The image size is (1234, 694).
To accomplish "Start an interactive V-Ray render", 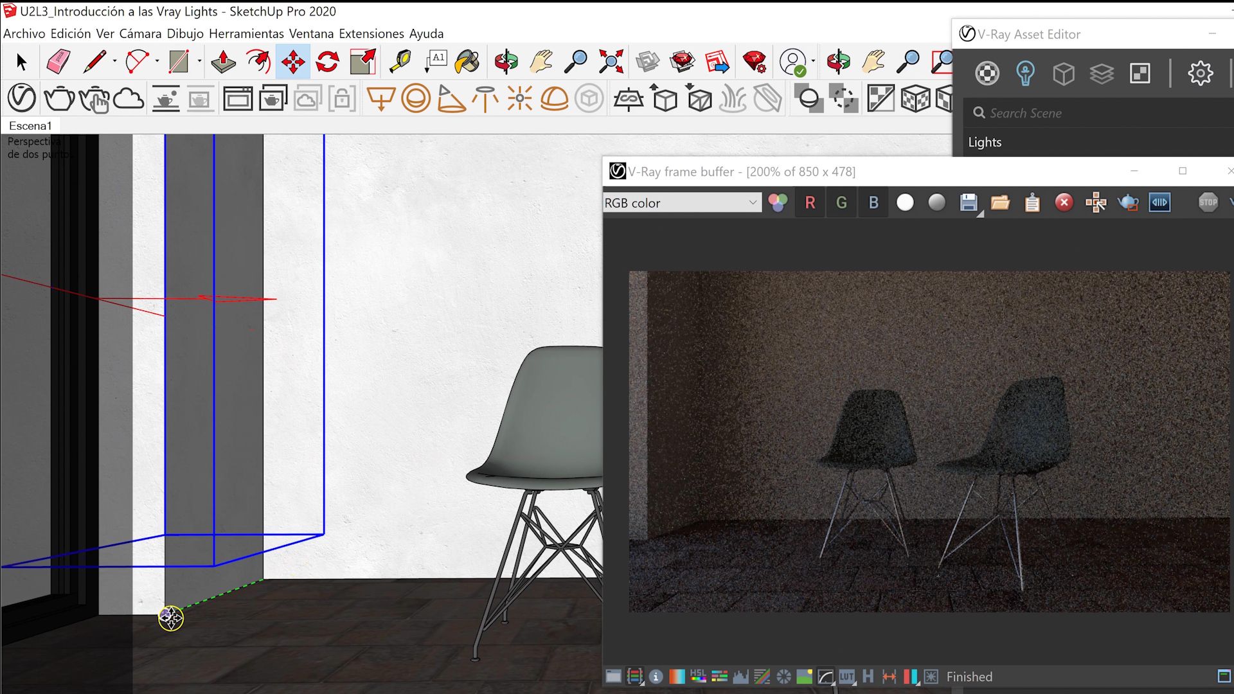I will click(95, 98).
